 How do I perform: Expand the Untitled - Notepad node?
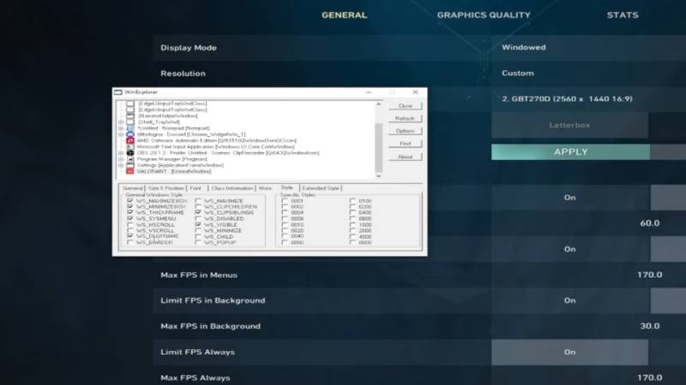[x=121, y=128]
